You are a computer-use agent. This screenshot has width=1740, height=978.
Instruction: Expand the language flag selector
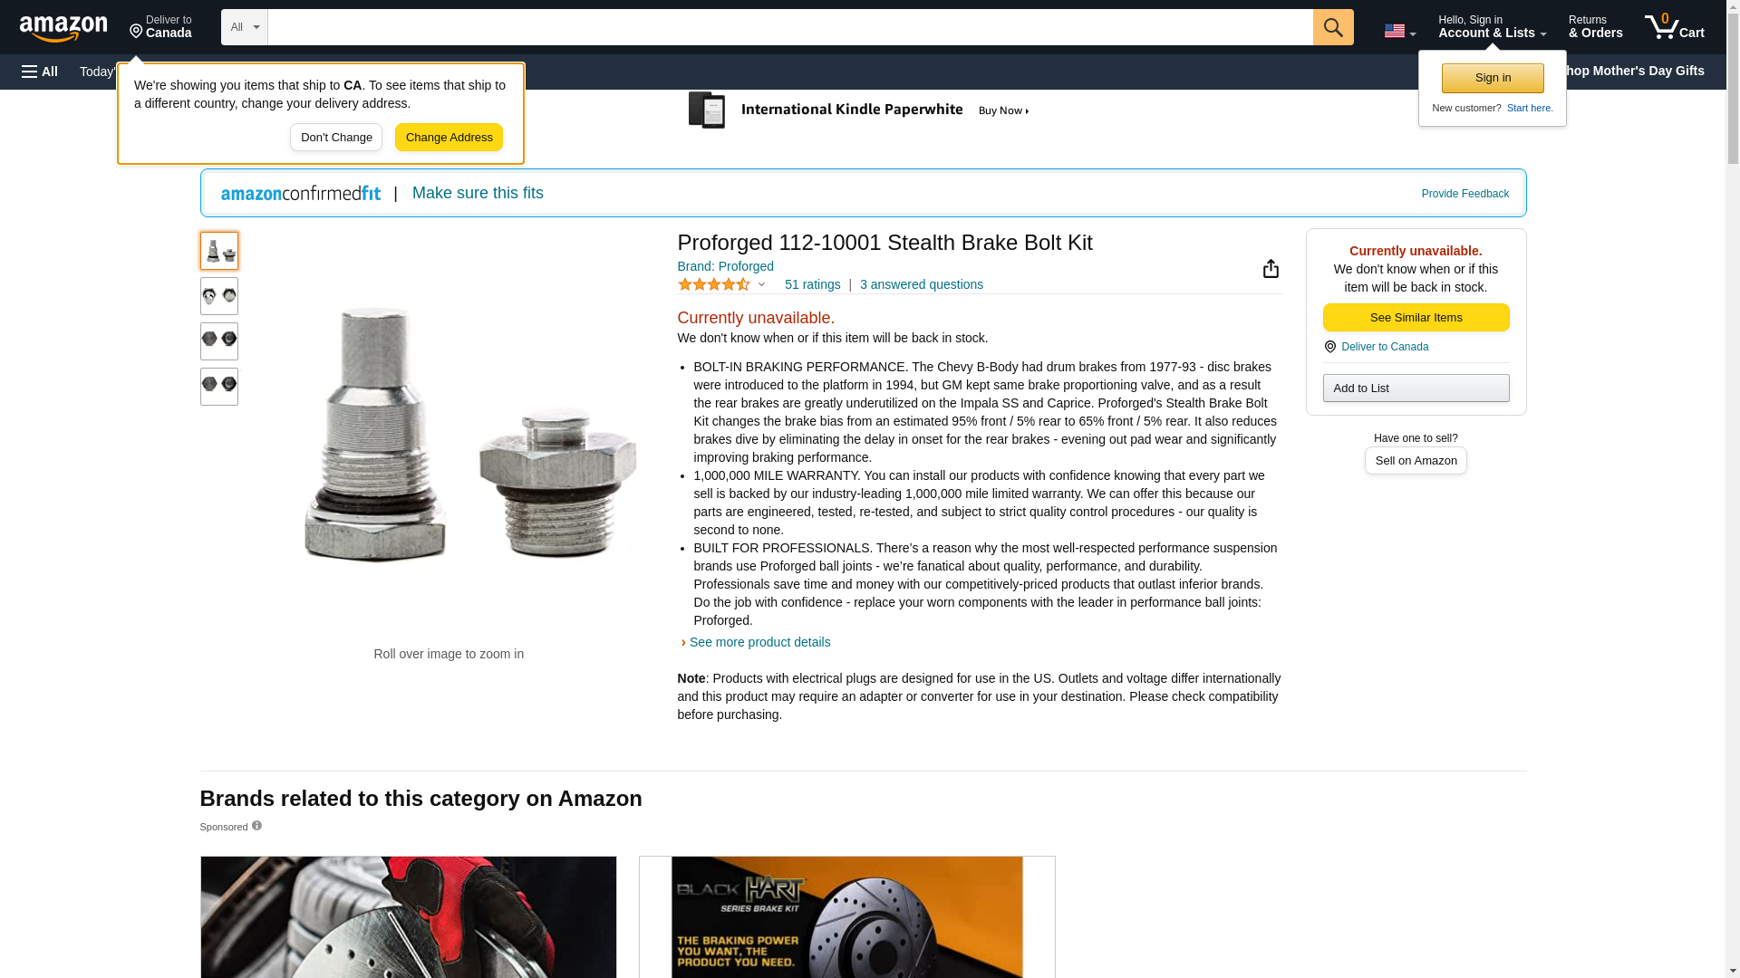[x=1399, y=31]
